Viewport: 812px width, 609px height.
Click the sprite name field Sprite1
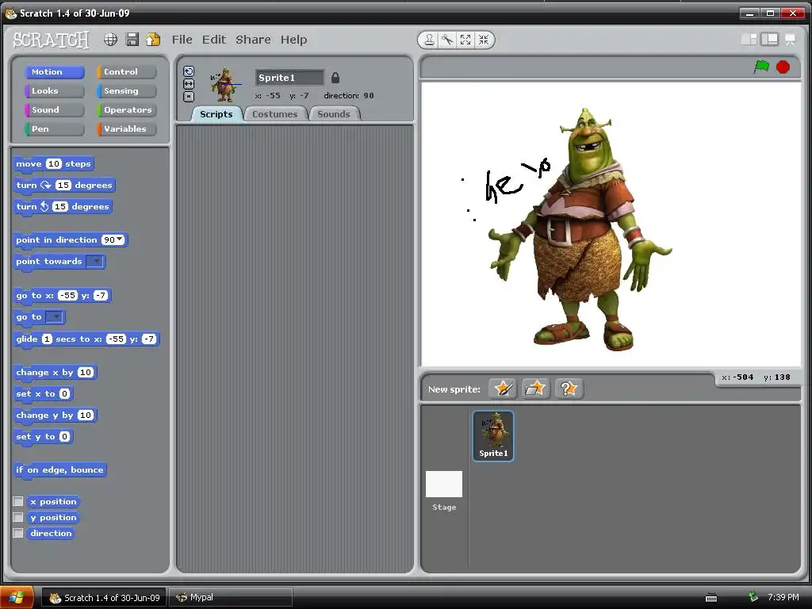(x=289, y=78)
